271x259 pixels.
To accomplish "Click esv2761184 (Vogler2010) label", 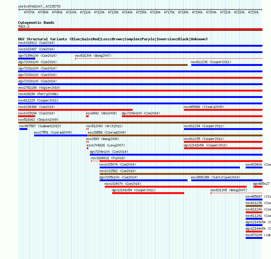I will click(x=39, y=88).
